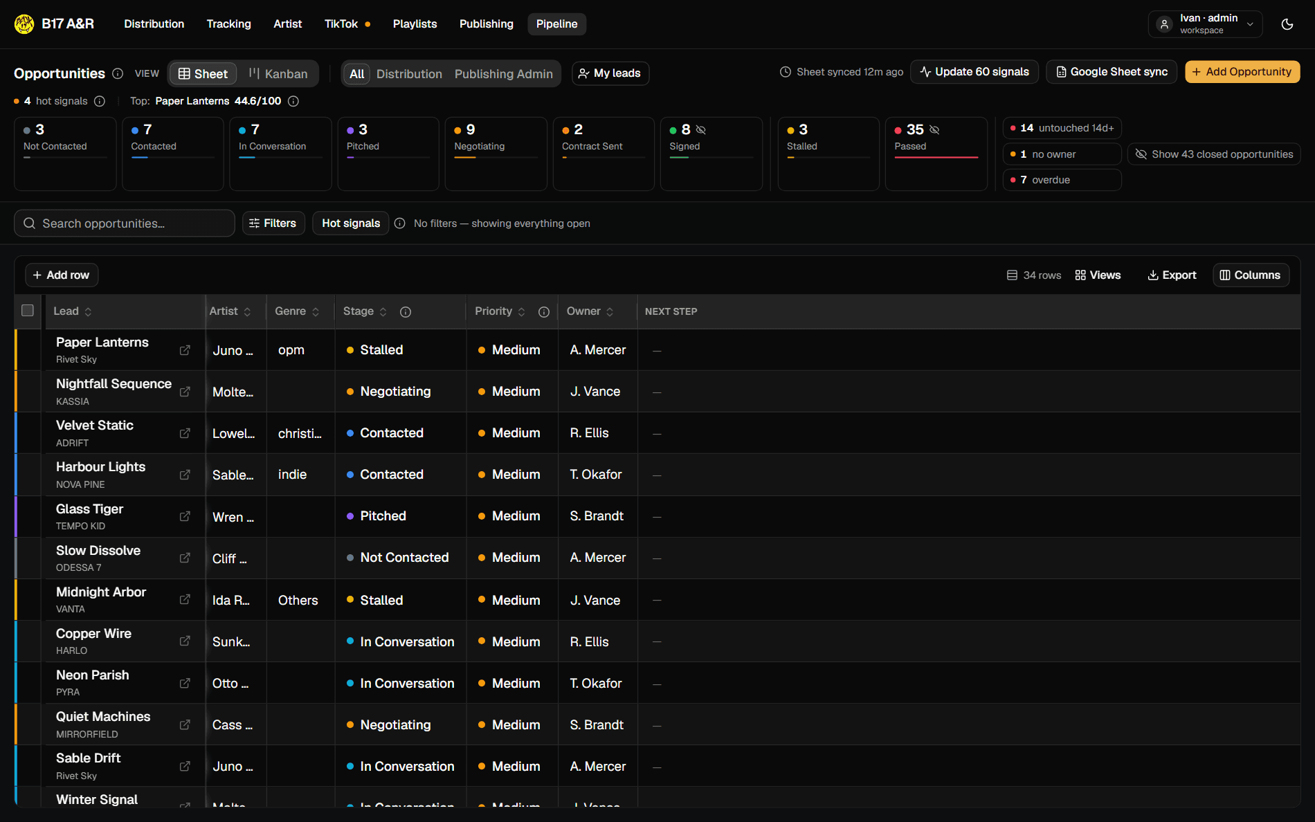Sort by Owner column
This screenshot has height=822, width=1315.
coord(590,311)
